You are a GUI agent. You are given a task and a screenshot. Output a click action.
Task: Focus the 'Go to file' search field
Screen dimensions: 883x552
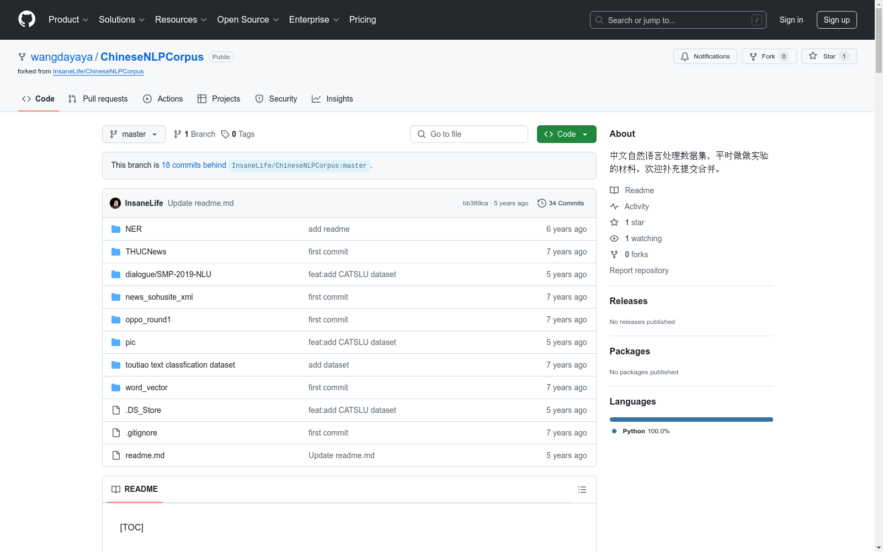click(x=469, y=134)
